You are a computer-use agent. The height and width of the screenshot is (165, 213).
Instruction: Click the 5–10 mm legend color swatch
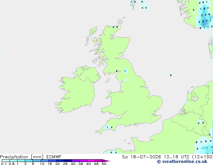coord(37,161)
